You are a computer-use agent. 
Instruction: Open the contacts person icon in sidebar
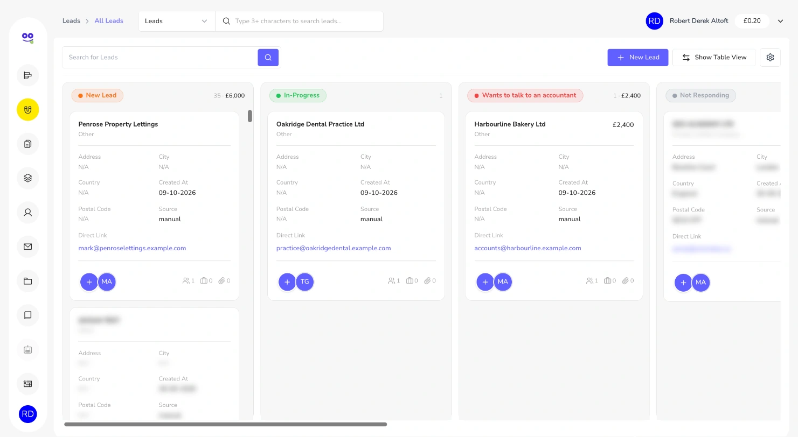tap(28, 212)
